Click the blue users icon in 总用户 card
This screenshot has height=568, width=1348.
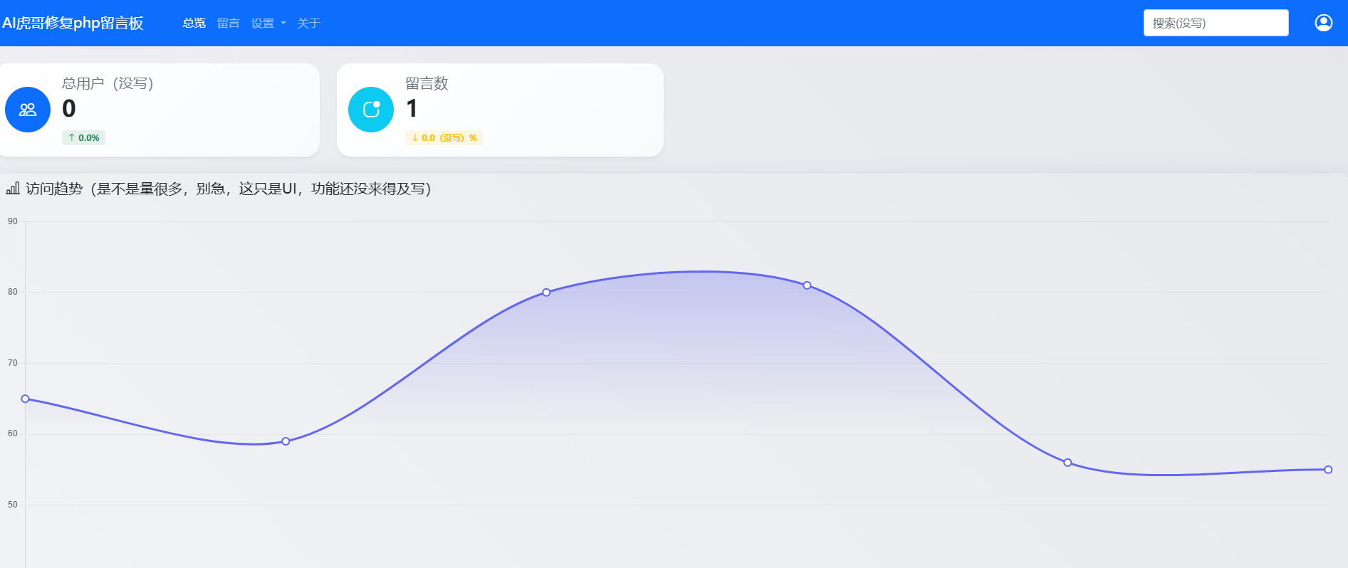point(28,110)
